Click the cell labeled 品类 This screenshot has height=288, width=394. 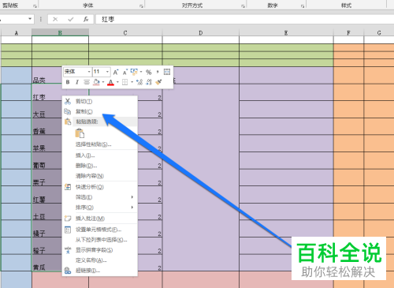(x=47, y=76)
